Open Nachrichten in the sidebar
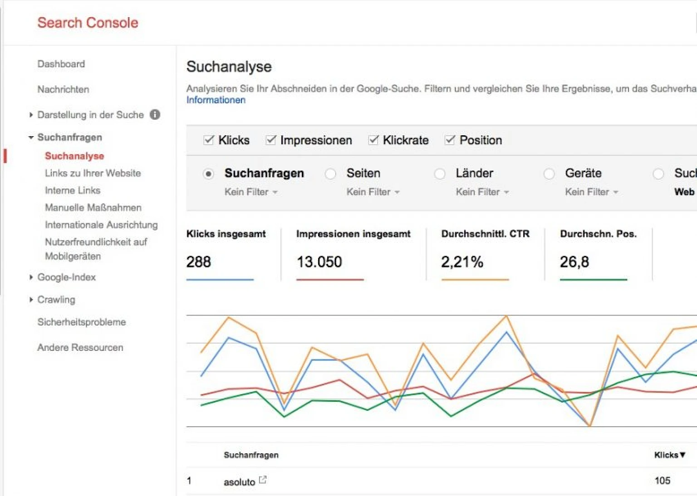697x496 pixels. pos(63,89)
